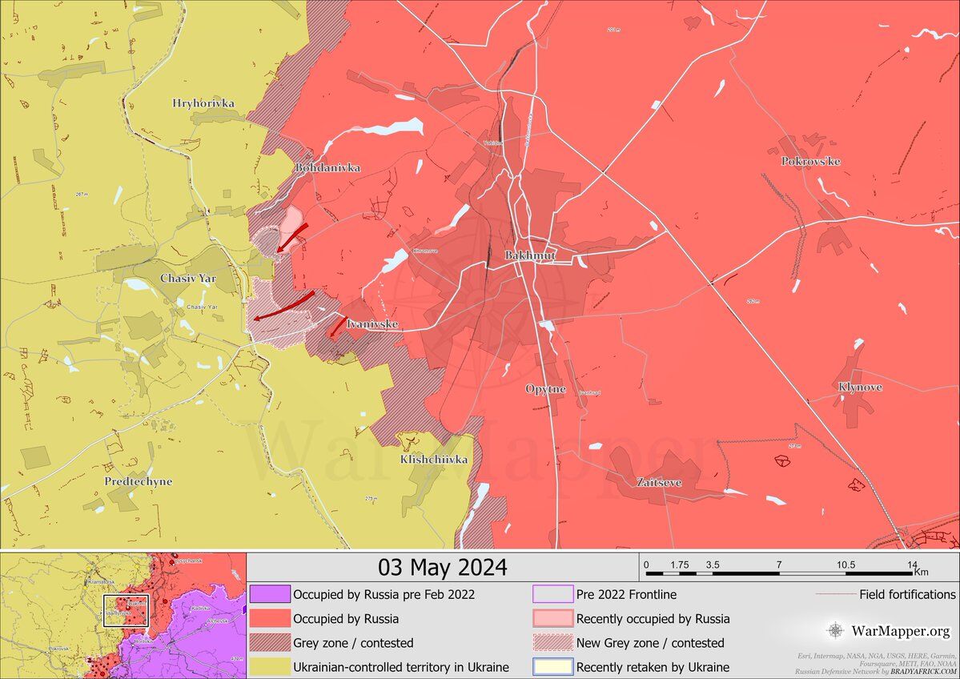
Task: Open the BRADYAFRICK.COM credit link
Action: (x=928, y=671)
